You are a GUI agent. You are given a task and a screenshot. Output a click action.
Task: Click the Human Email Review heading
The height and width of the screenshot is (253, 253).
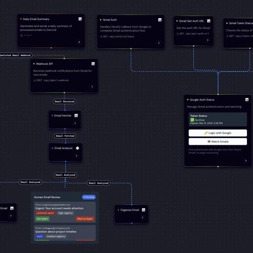(x=47, y=197)
